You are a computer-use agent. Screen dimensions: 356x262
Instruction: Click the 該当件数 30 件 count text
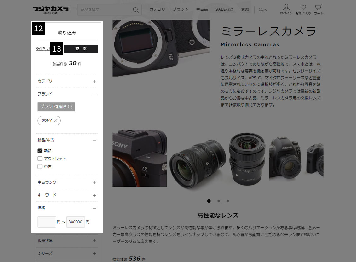click(67, 64)
